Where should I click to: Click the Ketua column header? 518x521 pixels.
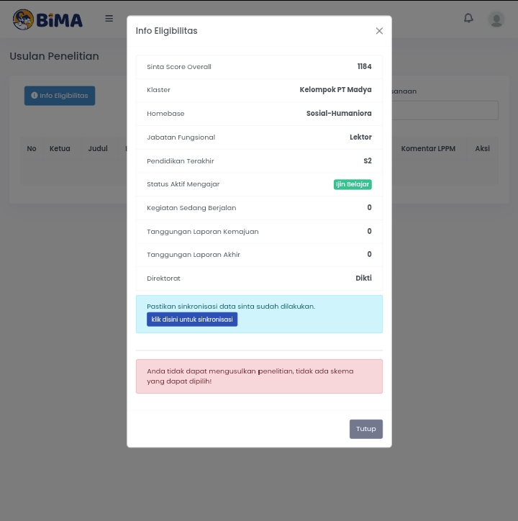60,148
